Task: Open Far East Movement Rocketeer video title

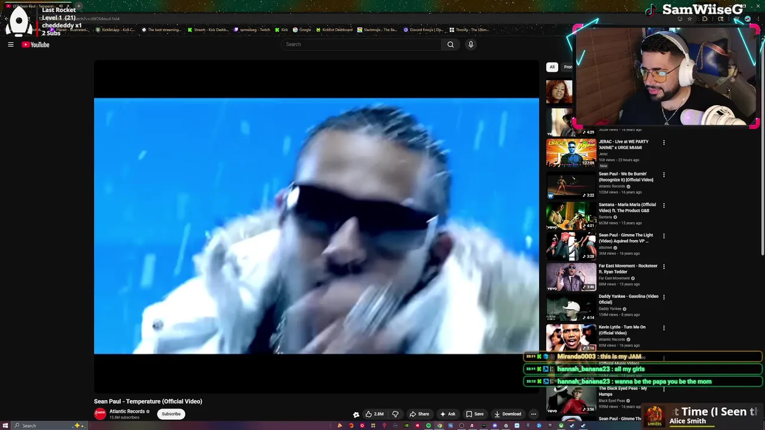Action: pyautogui.click(x=628, y=269)
